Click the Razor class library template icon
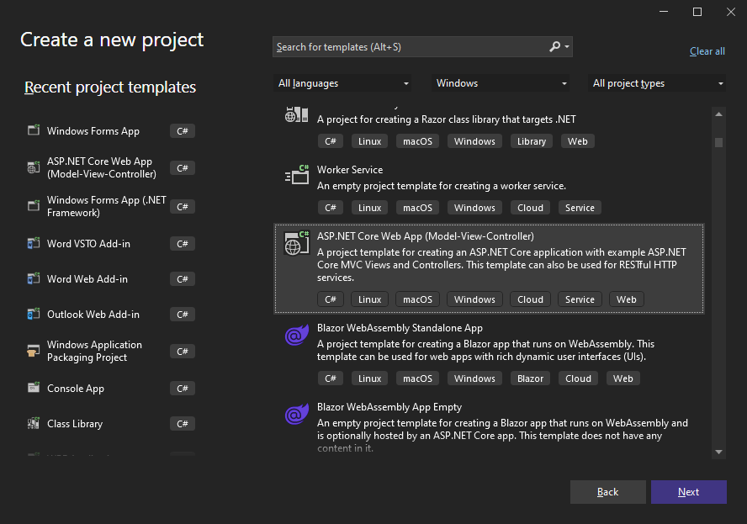This screenshot has height=524, width=747. 296,114
